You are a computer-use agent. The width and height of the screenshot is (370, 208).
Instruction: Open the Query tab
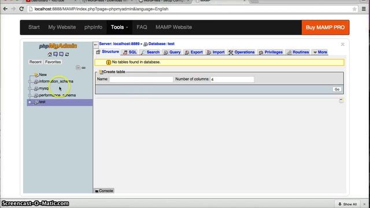172,52
